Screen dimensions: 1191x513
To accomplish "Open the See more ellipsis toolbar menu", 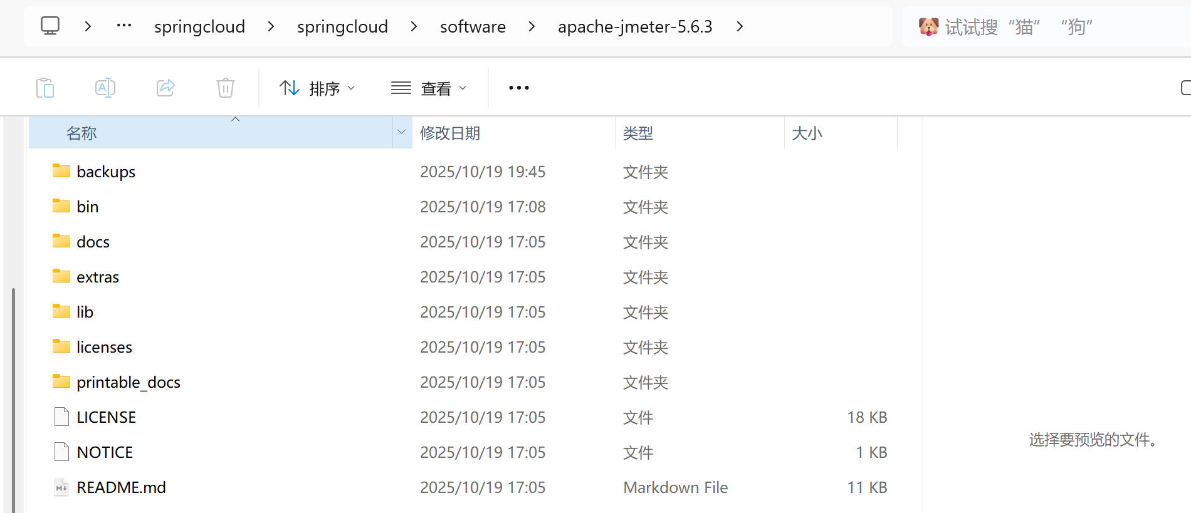I will [519, 88].
